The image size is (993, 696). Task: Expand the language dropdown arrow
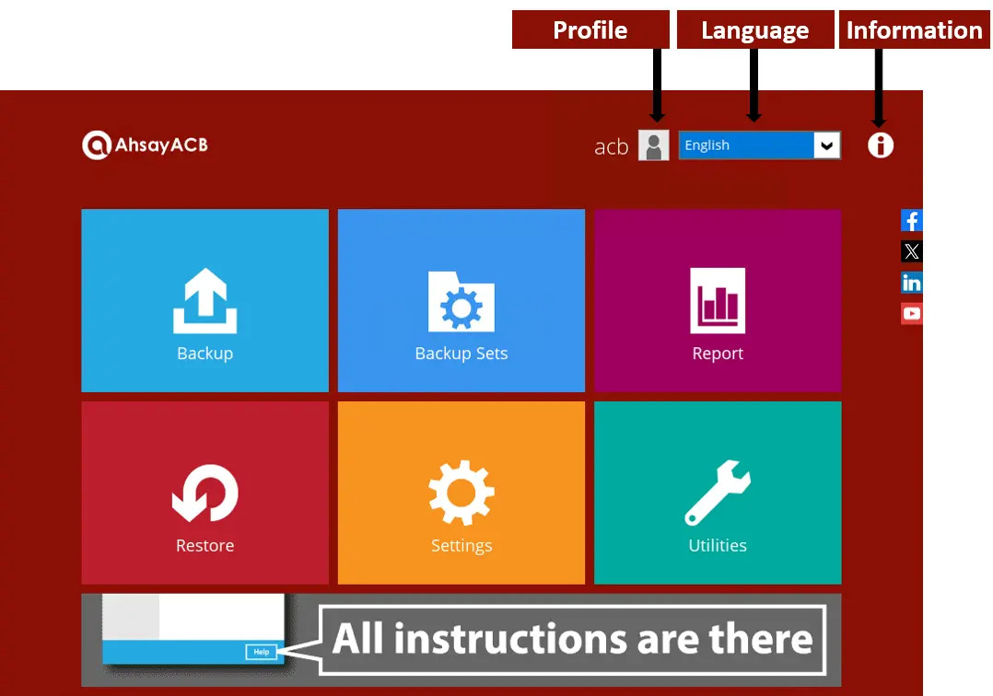click(826, 145)
